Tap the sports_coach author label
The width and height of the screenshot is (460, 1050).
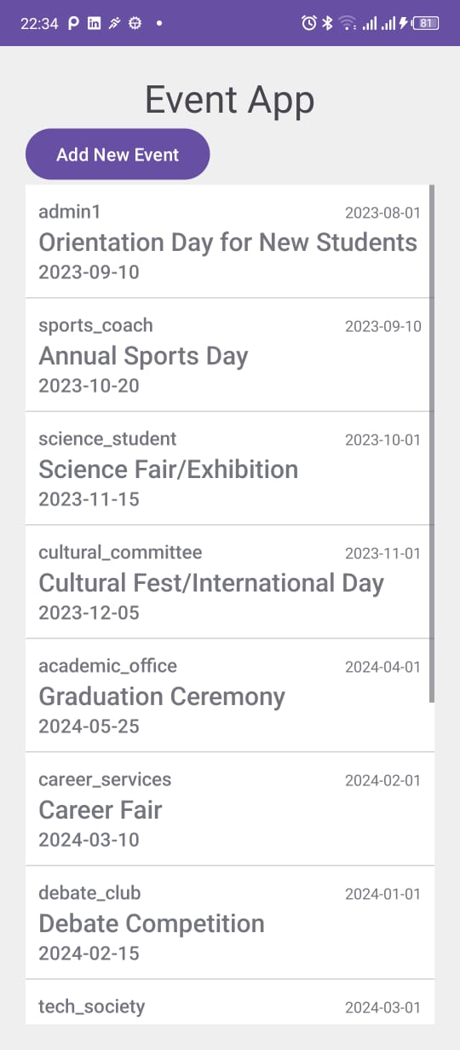95,325
